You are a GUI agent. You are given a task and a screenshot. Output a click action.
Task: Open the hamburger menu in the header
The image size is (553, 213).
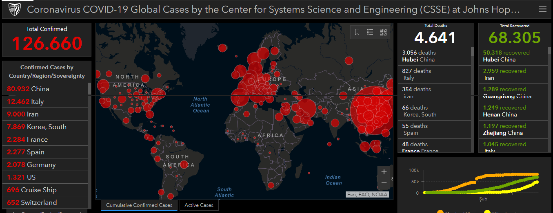coord(542,9)
